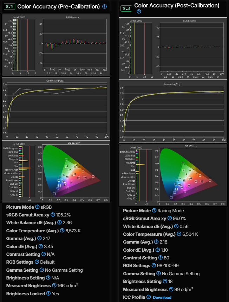
Task: Click help icon in pre-calibration Gamma Setting row
Action: (x=41, y=270)
